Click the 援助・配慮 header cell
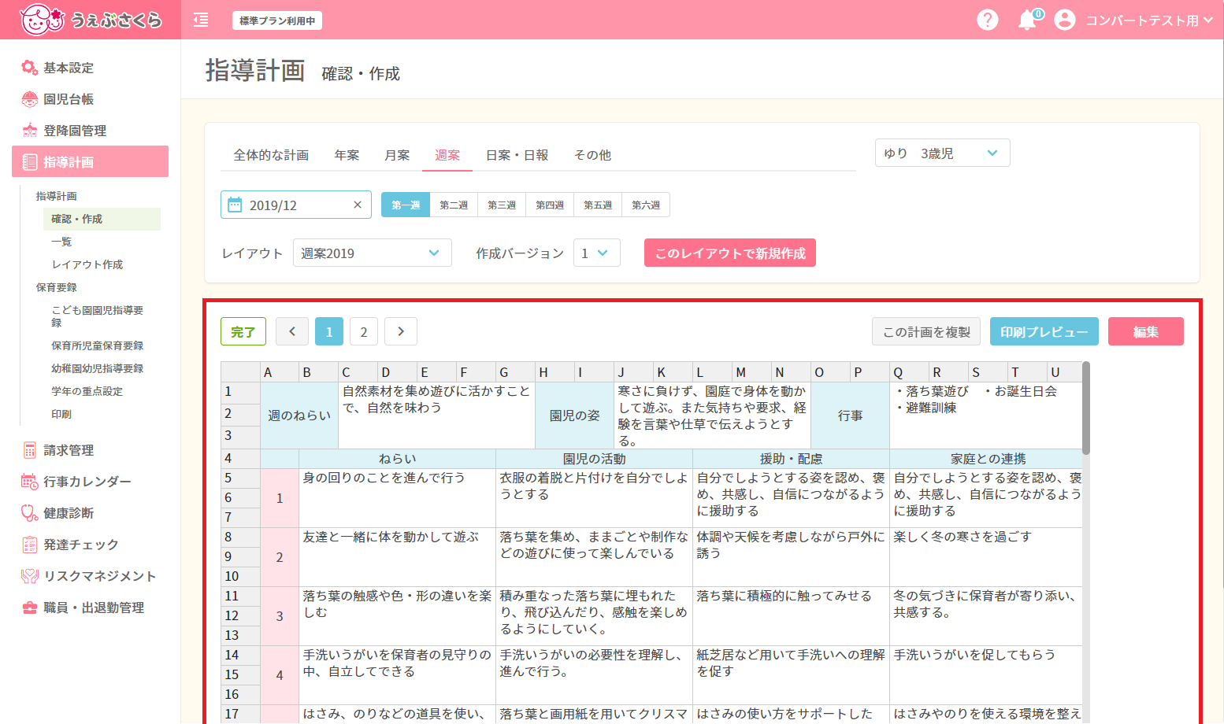 point(791,459)
